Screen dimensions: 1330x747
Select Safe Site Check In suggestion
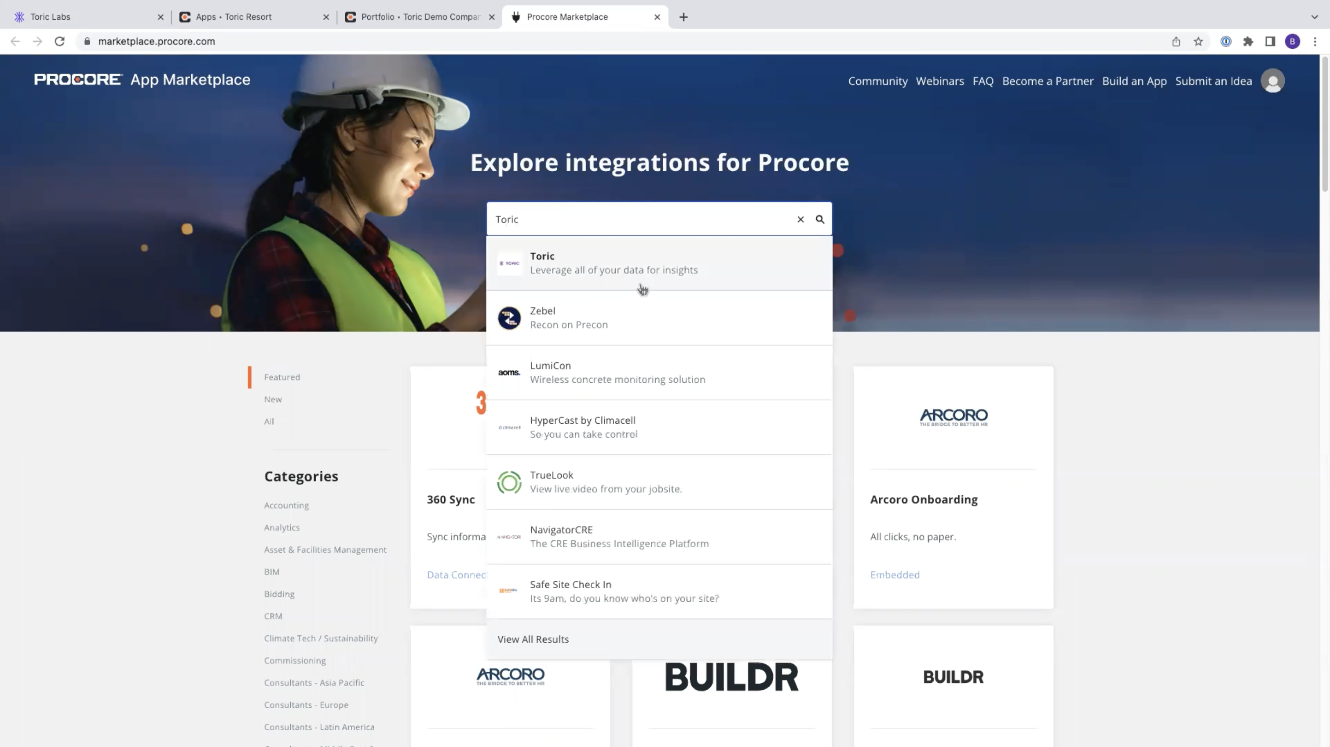coord(659,592)
